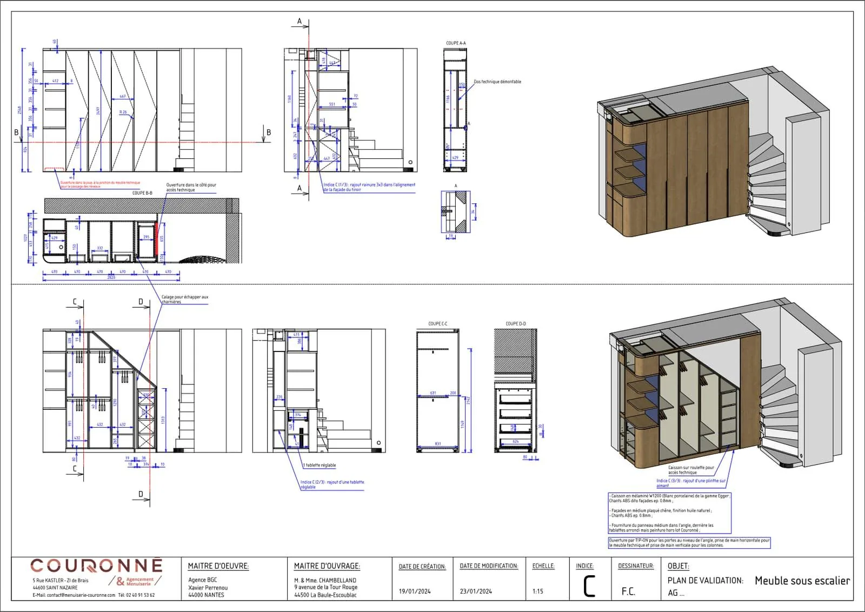Viewport: 865px width, 612px height.
Task: Click the "5 Rue KASTLER - ZI de Brais" address
Action: 61,581
